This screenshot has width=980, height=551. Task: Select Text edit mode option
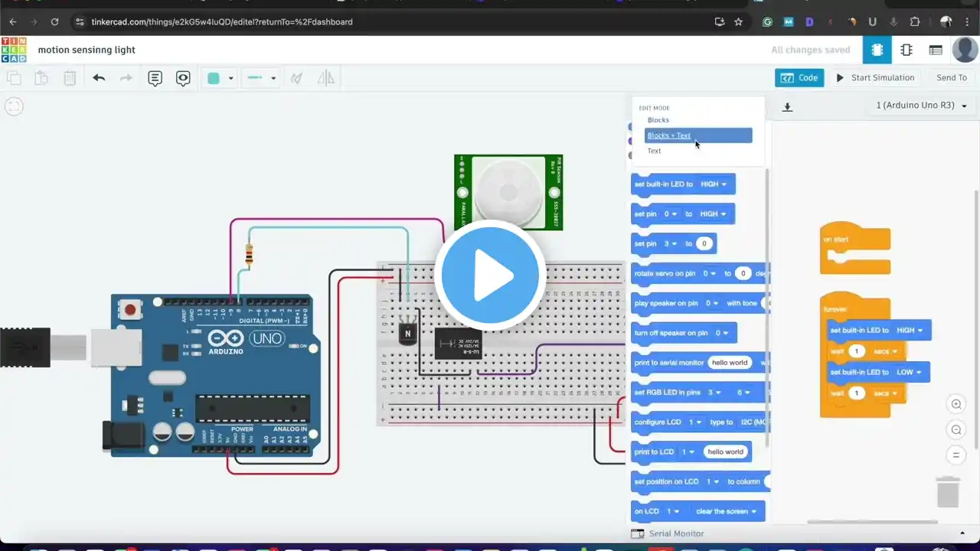[654, 151]
